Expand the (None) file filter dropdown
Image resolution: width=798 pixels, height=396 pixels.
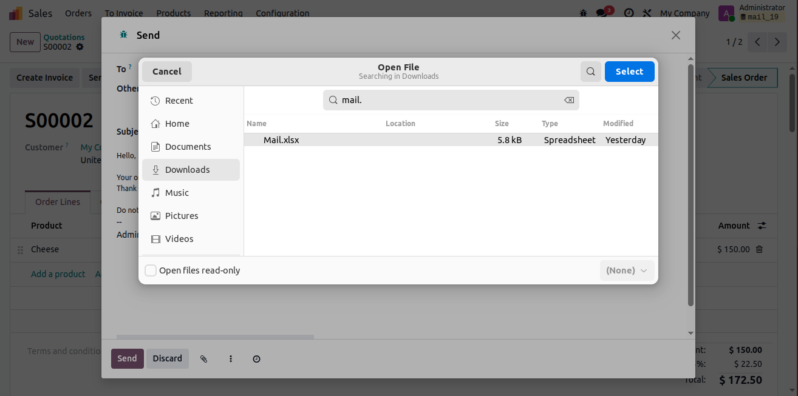(x=627, y=270)
